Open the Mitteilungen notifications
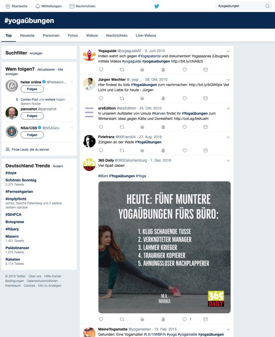 click(x=48, y=6)
